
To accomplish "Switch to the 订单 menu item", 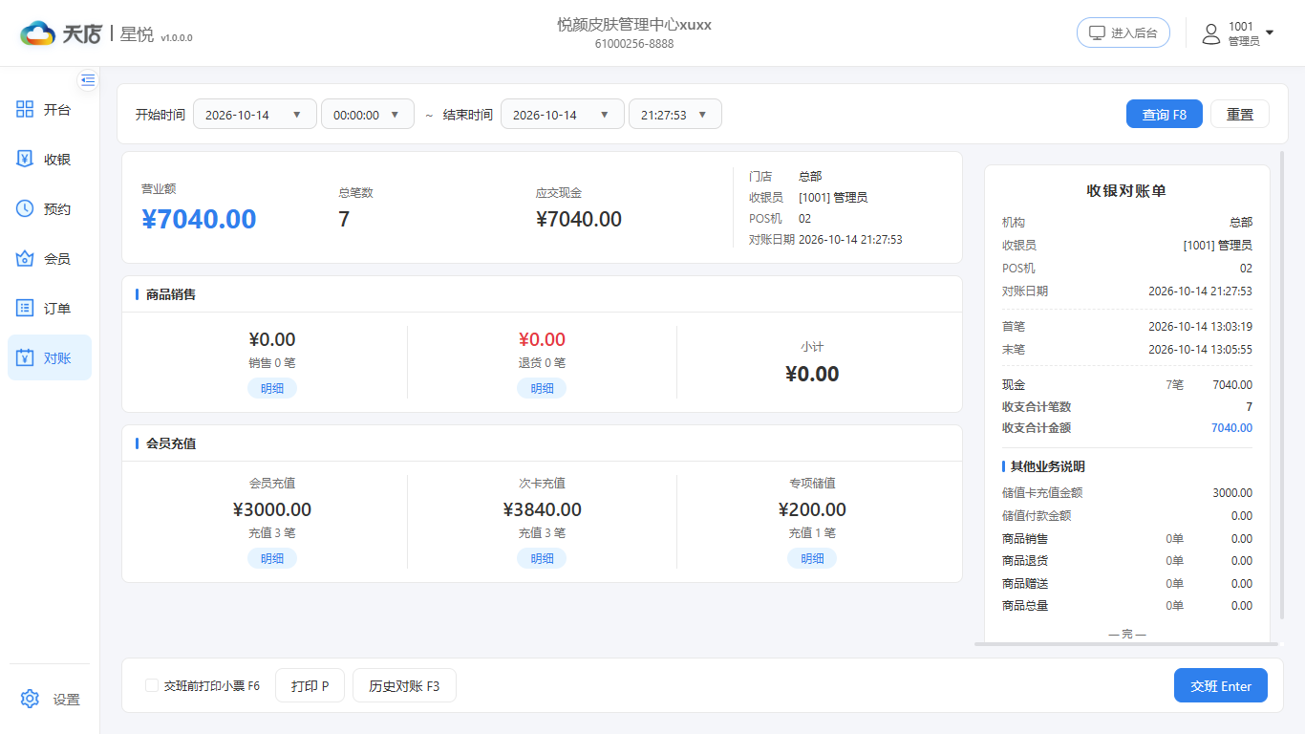I will tap(50, 309).
